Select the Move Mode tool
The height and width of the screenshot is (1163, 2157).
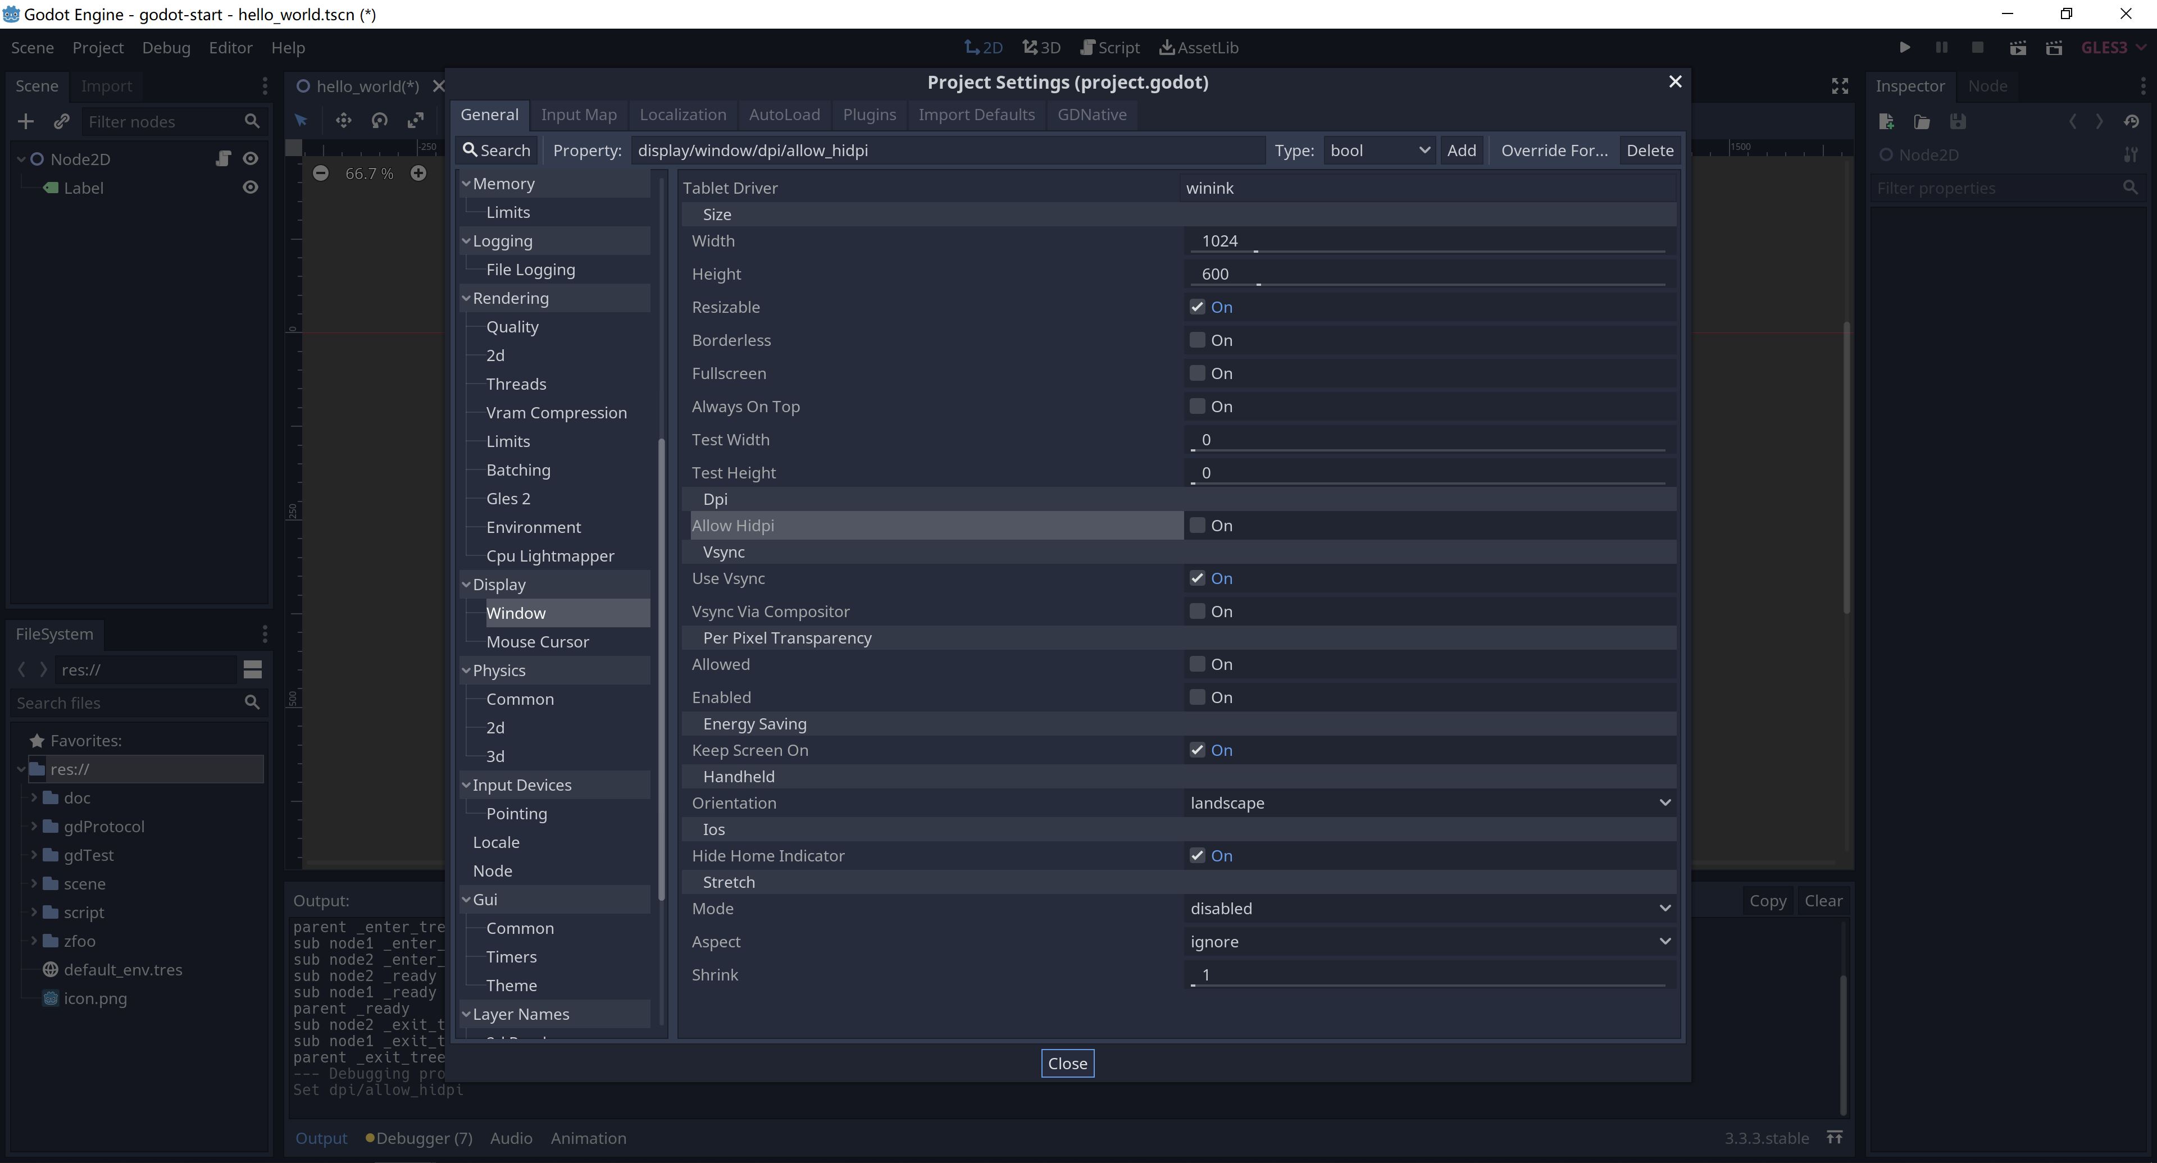click(343, 121)
